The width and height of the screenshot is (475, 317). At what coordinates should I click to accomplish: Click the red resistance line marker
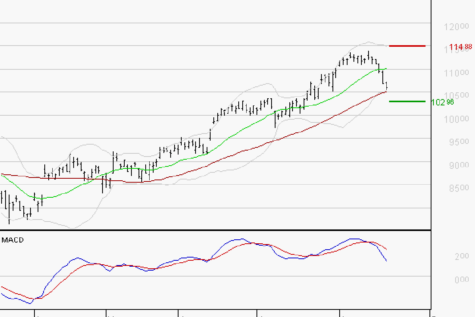407,46
